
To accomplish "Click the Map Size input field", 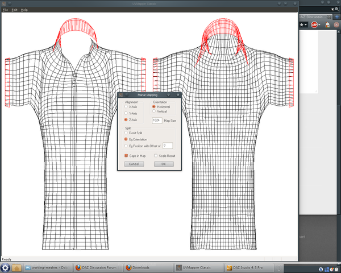I will (x=157, y=121).
